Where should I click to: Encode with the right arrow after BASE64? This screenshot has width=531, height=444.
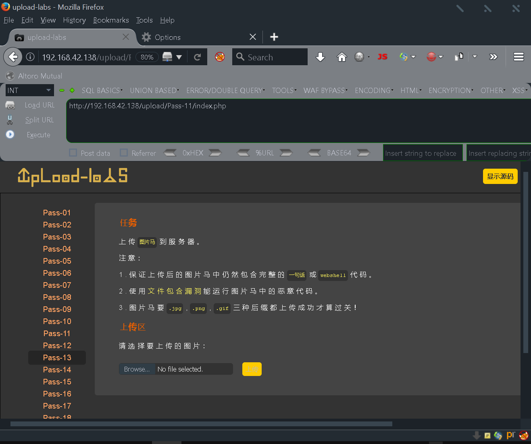pos(364,153)
